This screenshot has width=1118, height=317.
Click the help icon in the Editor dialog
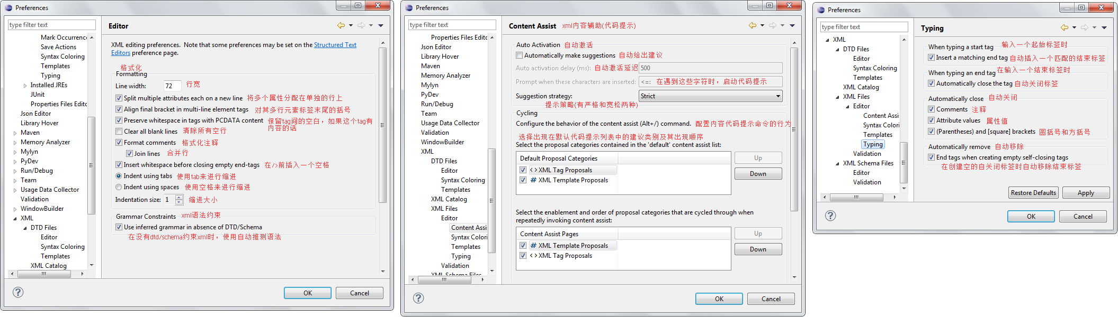[18, 292]
